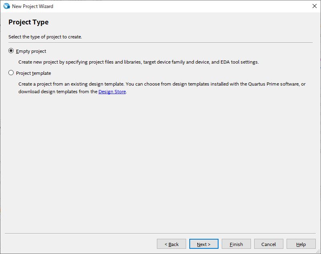Click the 'Project Type' heading
Screen dimensions: 321x254
click(x=28, y=22)
